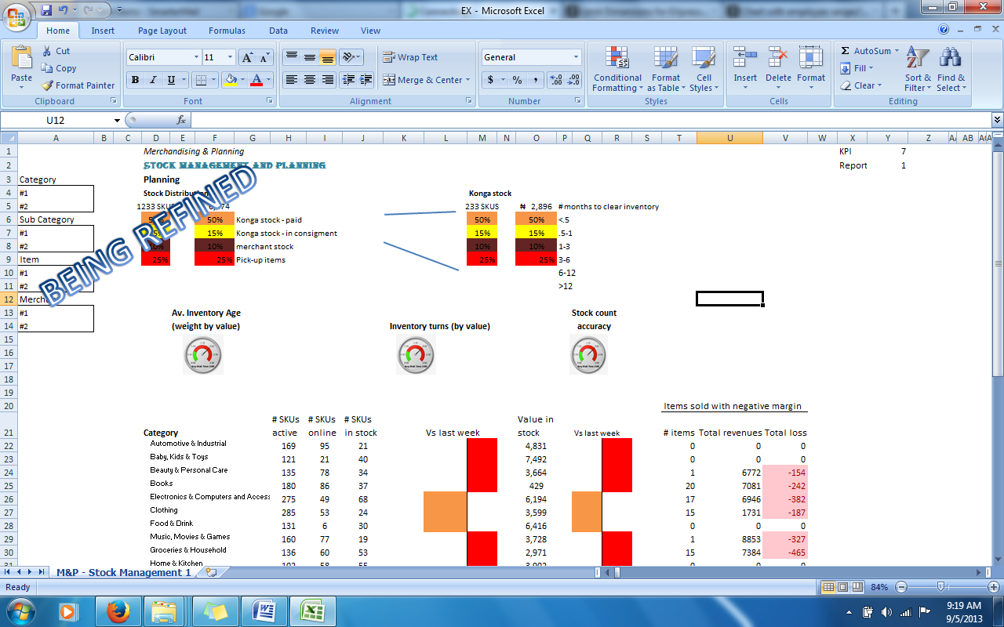Click the Windows Start button
The height and width of the screenshot is (627, 1004).
pyautogui.click(x=20, y=610)
